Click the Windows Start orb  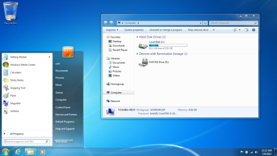click(x=5, y=152)
